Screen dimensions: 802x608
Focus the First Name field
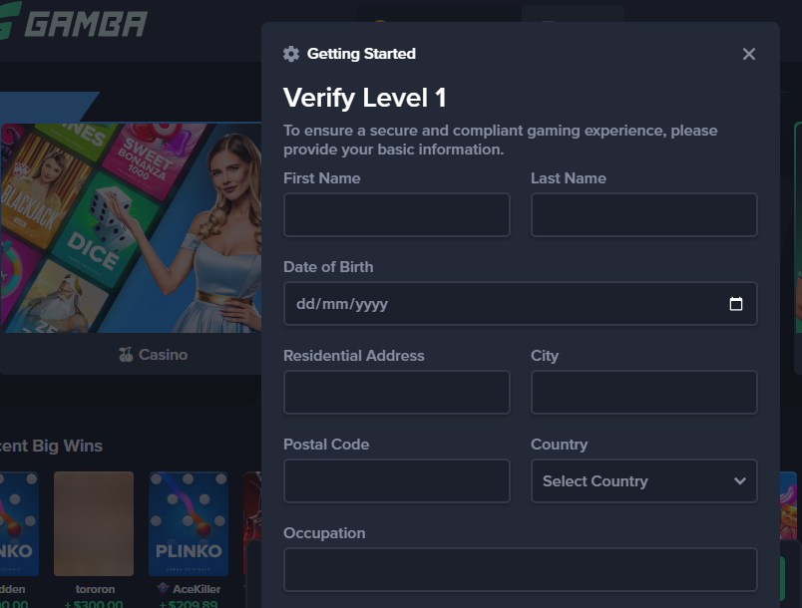396,214
